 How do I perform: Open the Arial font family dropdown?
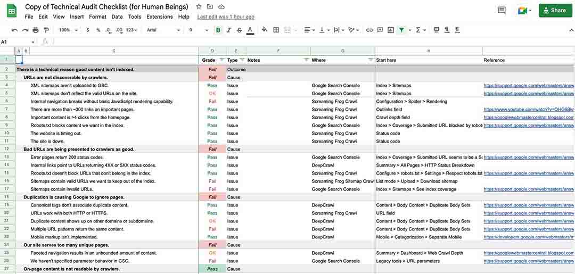(x=163, y=30)
